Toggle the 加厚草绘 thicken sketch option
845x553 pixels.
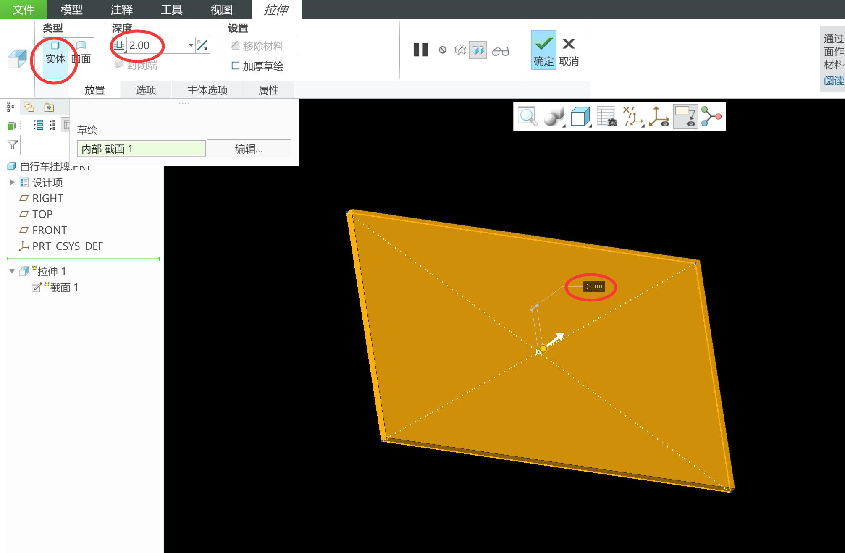pos(257,66)
